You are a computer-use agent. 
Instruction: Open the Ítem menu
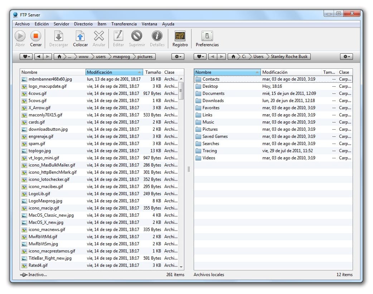(102, 24)
